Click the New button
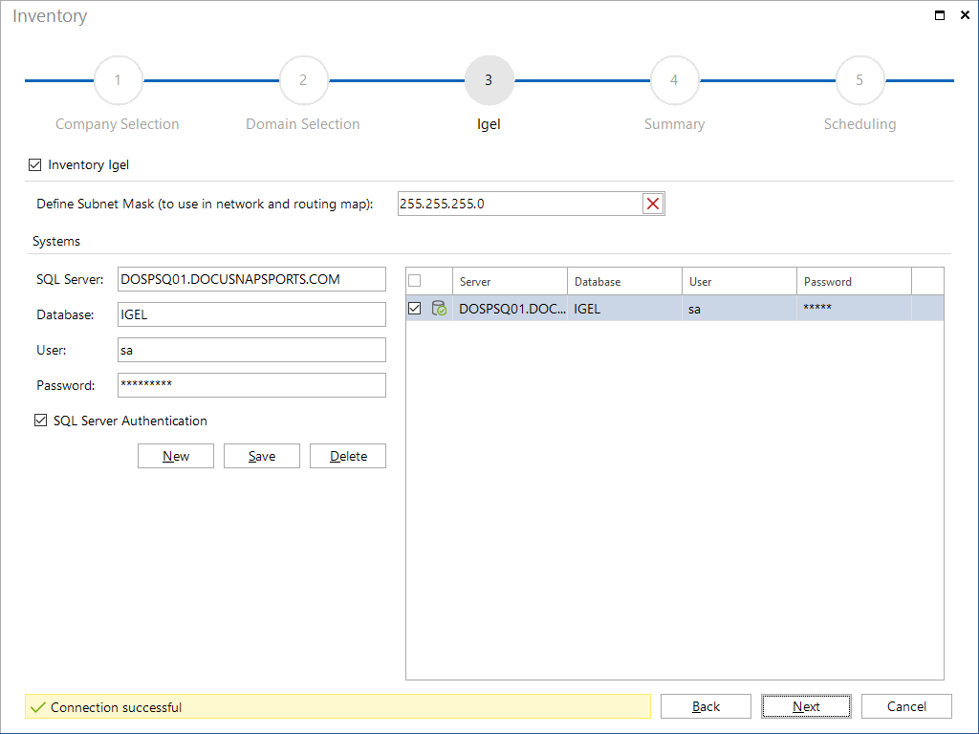The height and width of the screenshot is (734, 979). pyautogui.click(x=176, y=456)
